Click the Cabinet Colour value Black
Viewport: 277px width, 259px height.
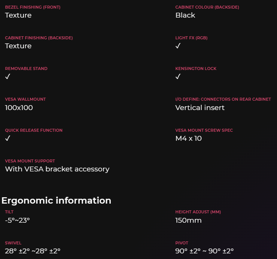185,15
